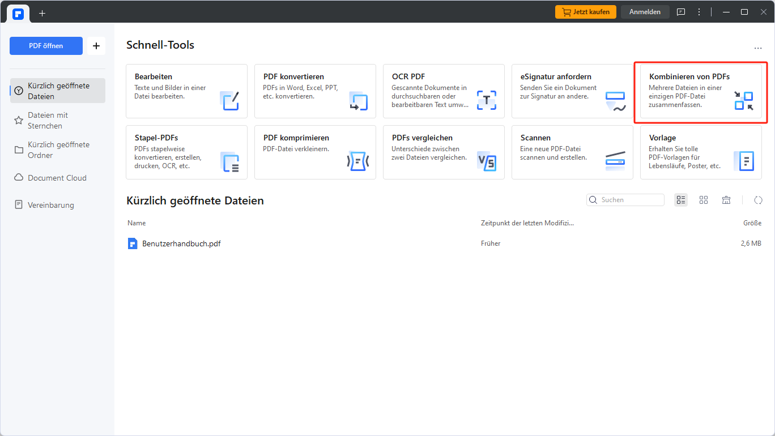
Task: Open the vertical three-dot menu
Action: [x=699, y=12]
